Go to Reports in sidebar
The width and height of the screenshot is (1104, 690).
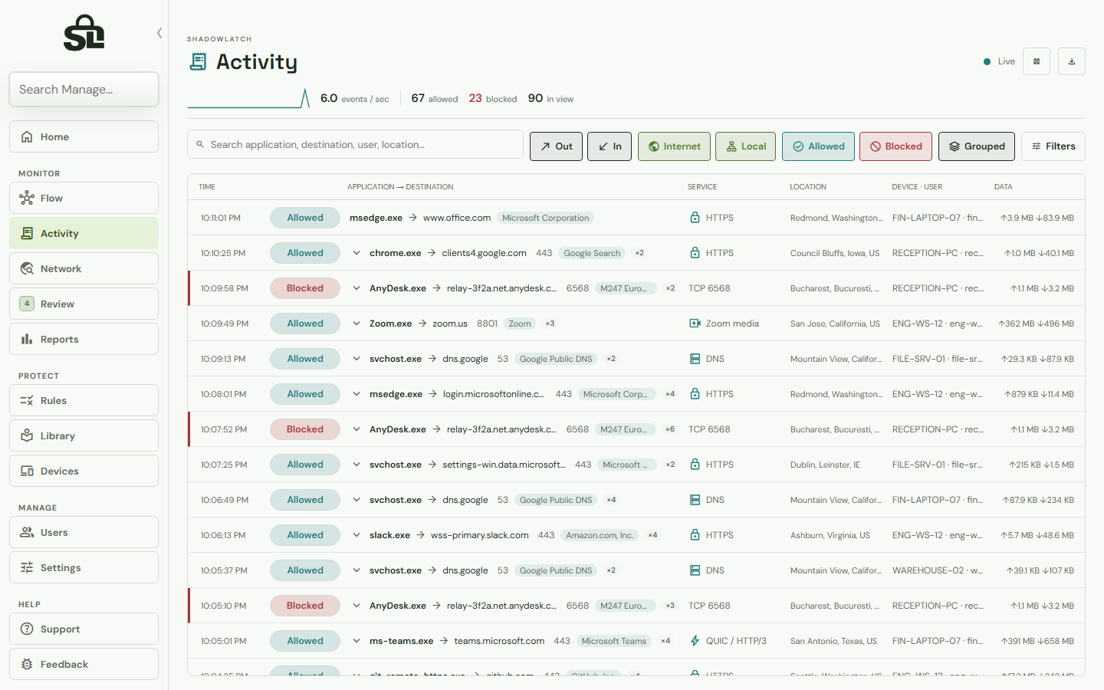tap(84, 339)
